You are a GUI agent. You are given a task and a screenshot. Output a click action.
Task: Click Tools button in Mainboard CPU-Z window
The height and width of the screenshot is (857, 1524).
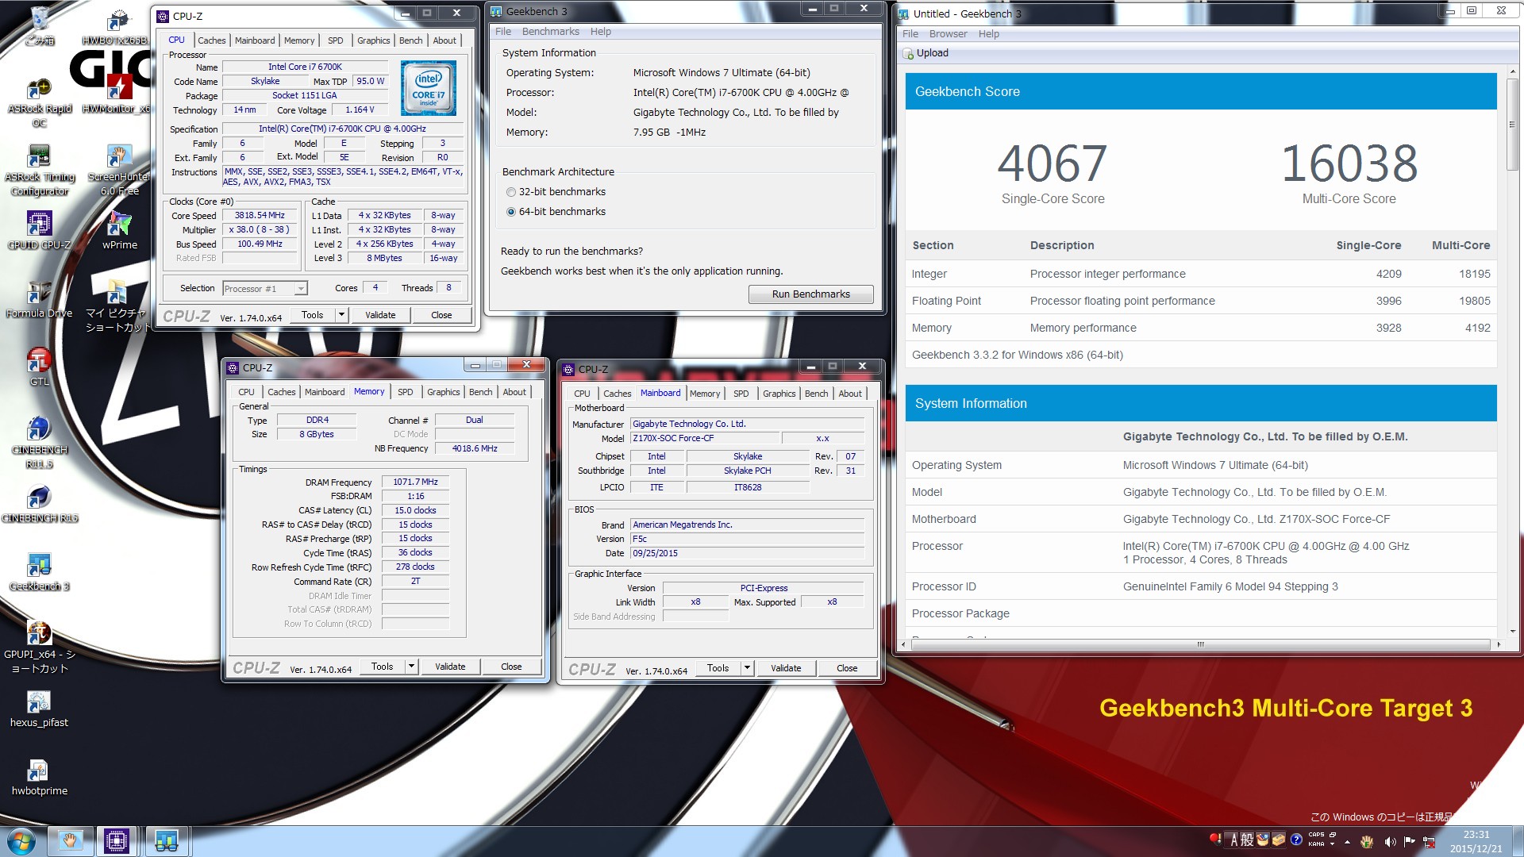pyautogui.click(x=718, y=668)
